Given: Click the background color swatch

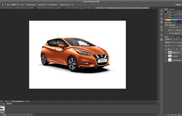Looking at the screenshot, I should [167, 13].
